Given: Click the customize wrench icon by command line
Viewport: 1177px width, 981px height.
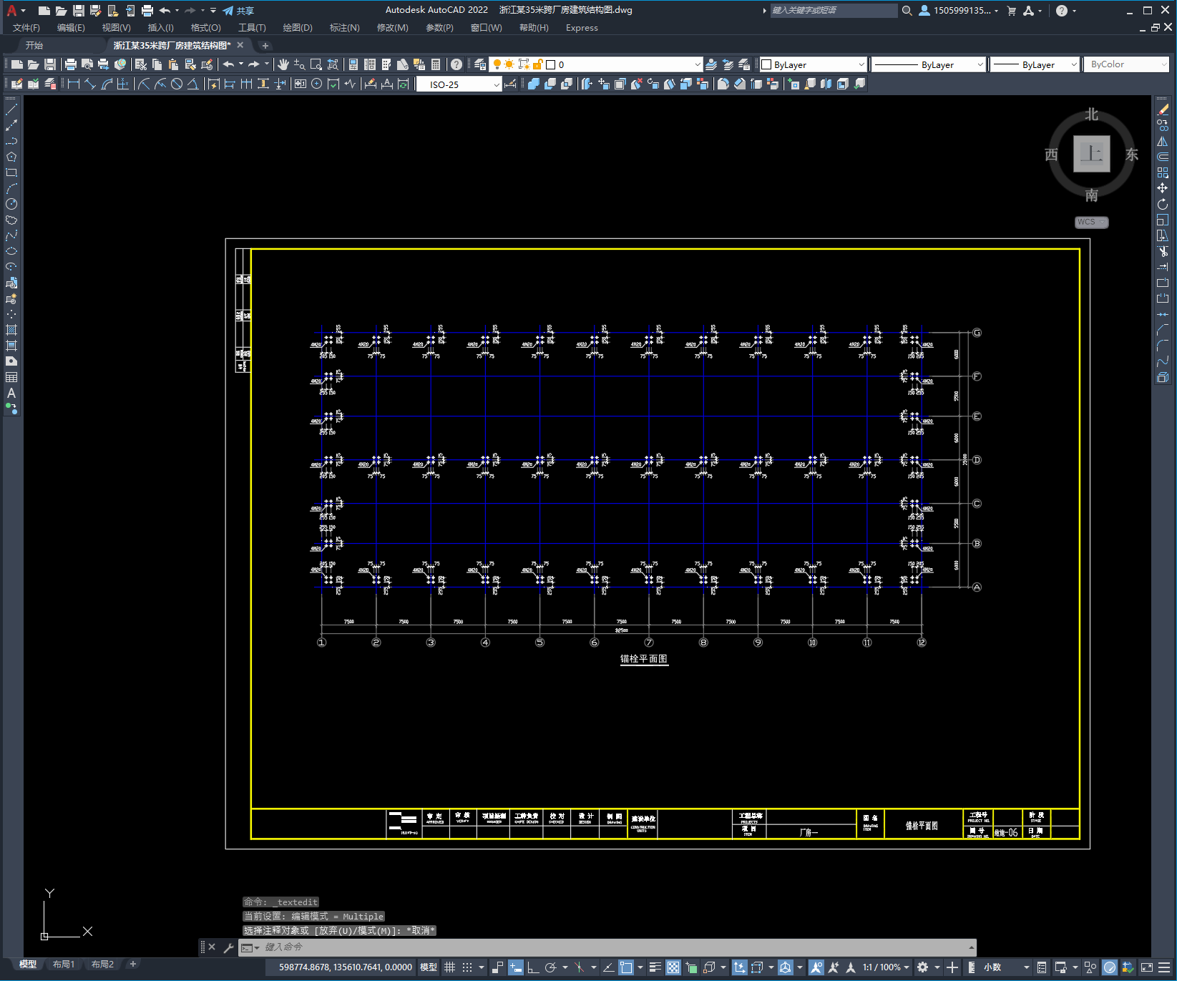Looking at the screenshot, I should (x=229, y=947).
